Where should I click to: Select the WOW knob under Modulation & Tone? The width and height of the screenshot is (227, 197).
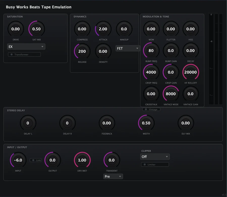[x=151, y=29]
